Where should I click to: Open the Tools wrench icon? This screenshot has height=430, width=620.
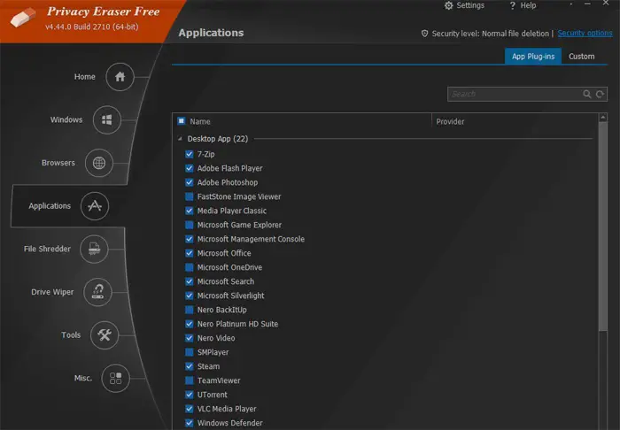click(x=105, y=334)
